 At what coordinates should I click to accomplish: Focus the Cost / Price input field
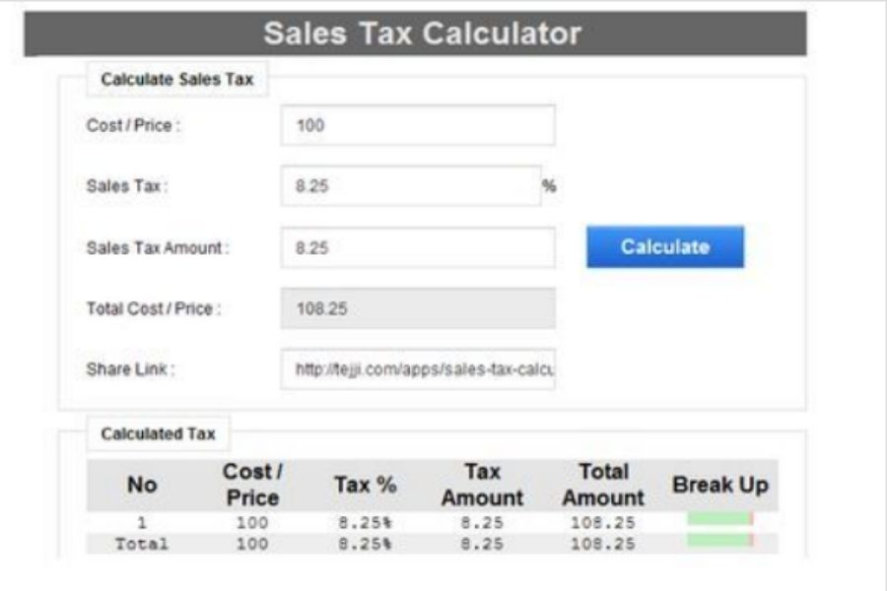click(x=418, y=125)
